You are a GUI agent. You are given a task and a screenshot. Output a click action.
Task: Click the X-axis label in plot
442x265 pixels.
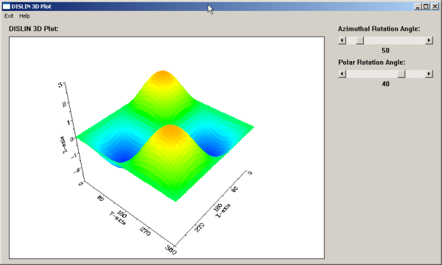(223, 211)
